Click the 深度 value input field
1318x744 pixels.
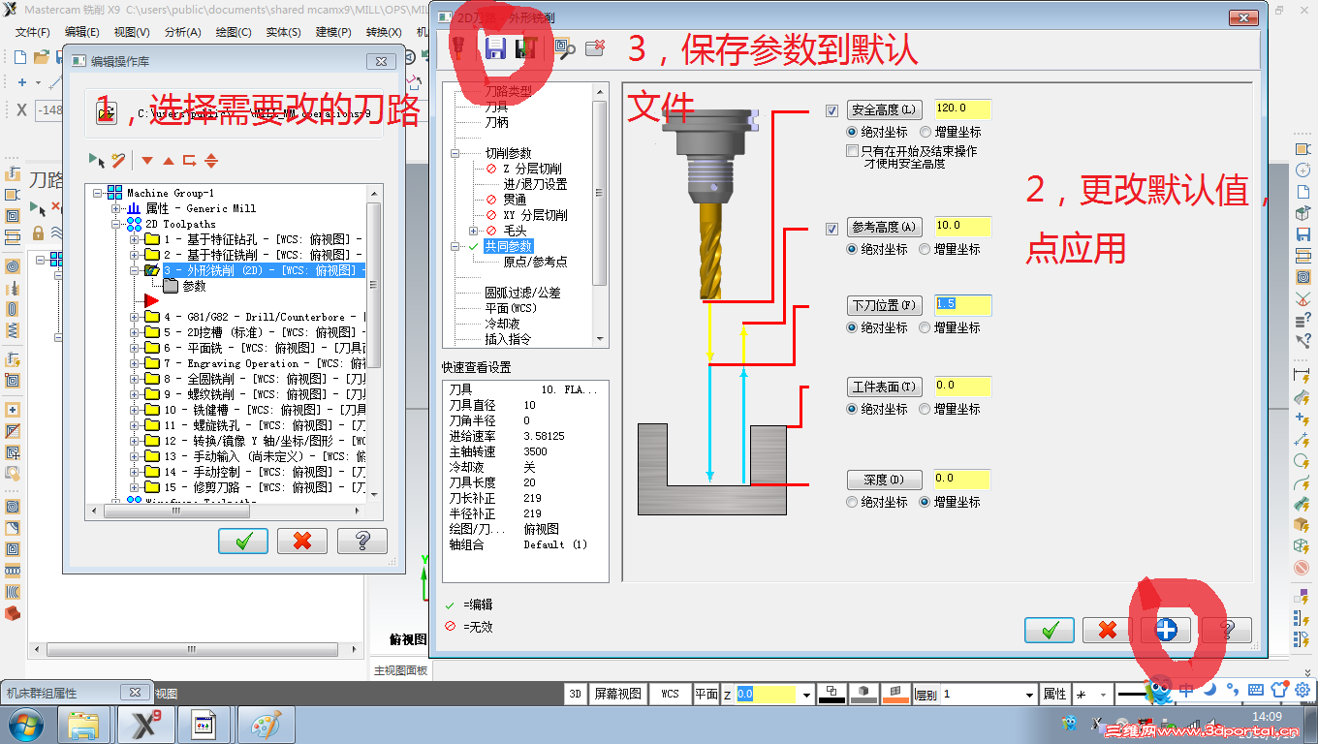(x=962, y=480)
